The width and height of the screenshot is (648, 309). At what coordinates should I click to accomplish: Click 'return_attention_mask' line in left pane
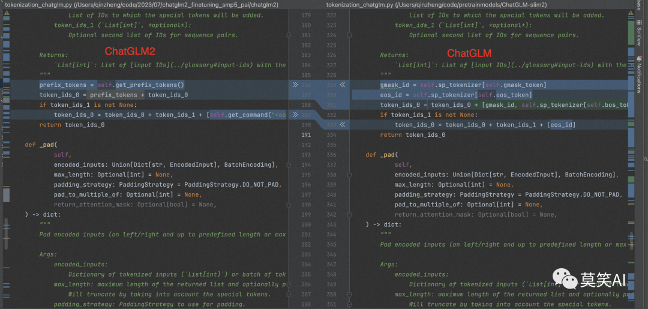(135, 204)
